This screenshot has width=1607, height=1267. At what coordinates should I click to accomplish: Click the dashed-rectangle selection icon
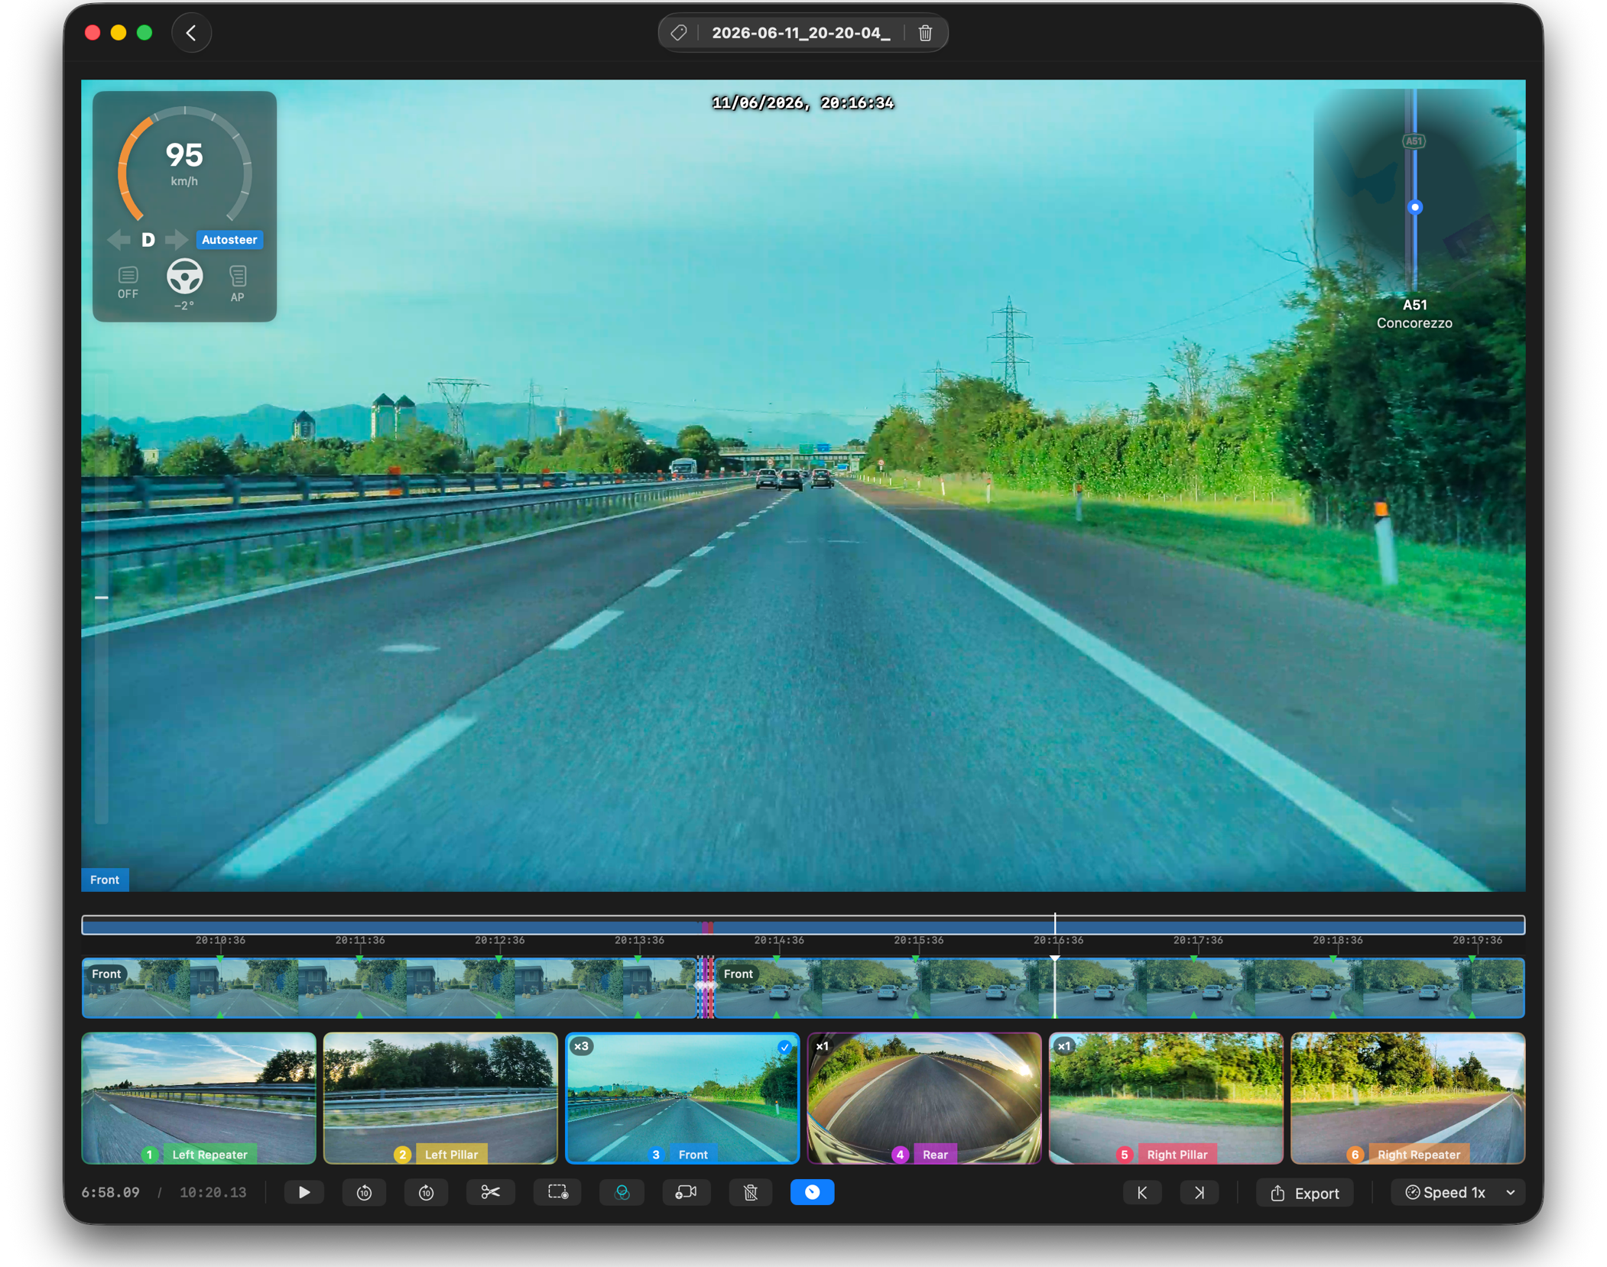pyautogui.click(x=557, y=1192)
